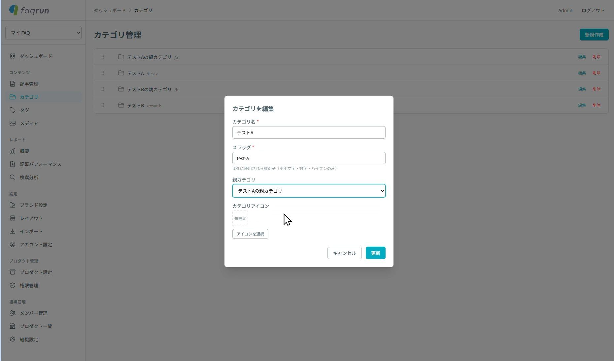The height and width of the screenshot is (361, 614).
Task: Click the 未設定 icon placeholder
Action: click(x=240, y=218)
